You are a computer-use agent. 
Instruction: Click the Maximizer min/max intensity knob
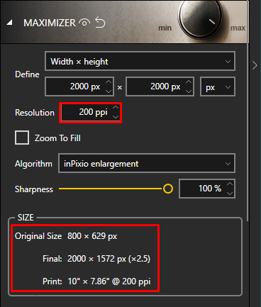(x=201, y=18)
